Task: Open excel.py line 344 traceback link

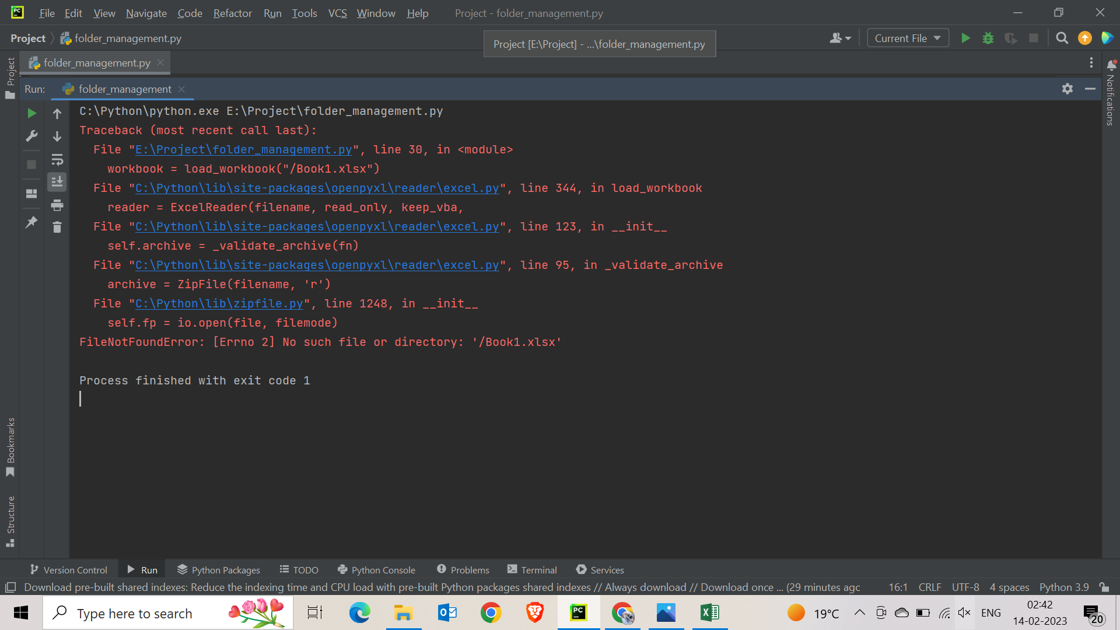Action: coord(317,188)
